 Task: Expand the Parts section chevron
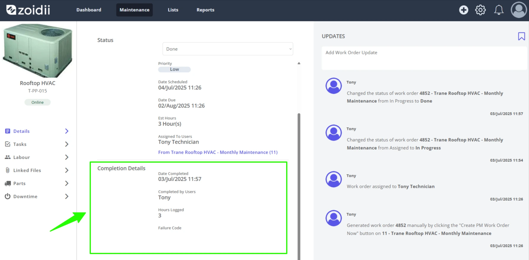[x=67, y=183]
